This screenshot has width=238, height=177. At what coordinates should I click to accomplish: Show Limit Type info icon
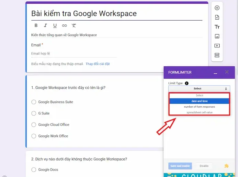pos(187,83)
